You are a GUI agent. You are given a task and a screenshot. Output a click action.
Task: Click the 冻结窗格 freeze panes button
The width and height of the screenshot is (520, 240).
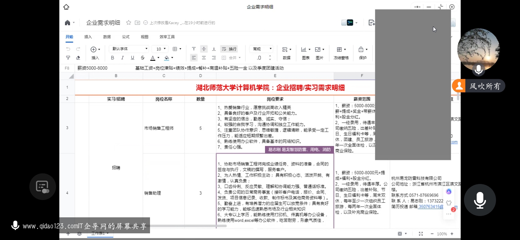pyautogui.click(x=341, y=53)
